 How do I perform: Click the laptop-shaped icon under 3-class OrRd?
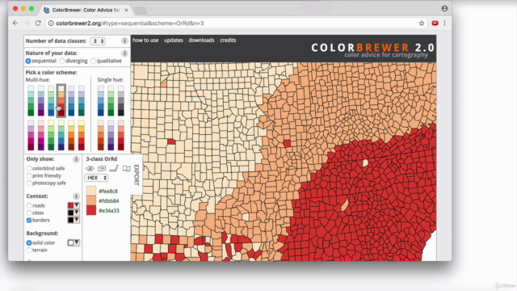[x=114, y=168]
